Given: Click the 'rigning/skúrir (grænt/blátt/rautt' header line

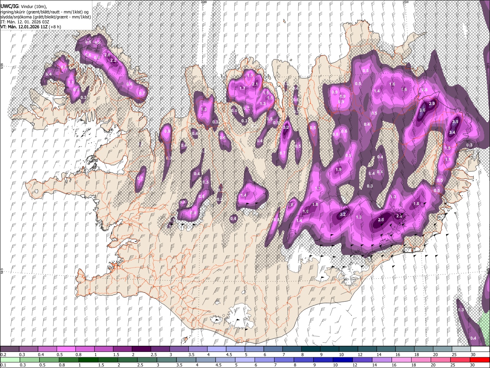Looking at the screenshot, I should click(x=45, y=12).
